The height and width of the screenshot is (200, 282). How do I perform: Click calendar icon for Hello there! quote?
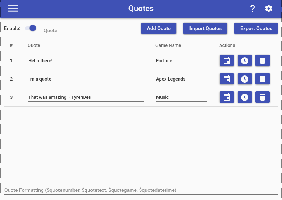[226, 61]
